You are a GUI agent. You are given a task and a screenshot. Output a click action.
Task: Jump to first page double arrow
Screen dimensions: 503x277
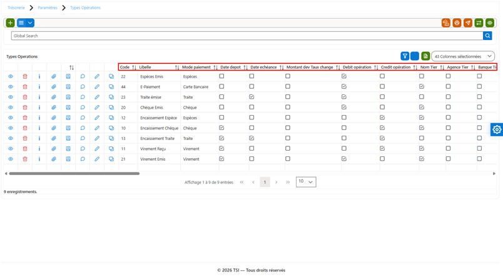241,182
